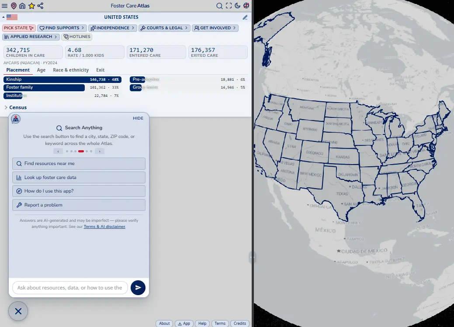Click the Hotlines button
This screenshot has width=454, height=327.
[77, 37]
